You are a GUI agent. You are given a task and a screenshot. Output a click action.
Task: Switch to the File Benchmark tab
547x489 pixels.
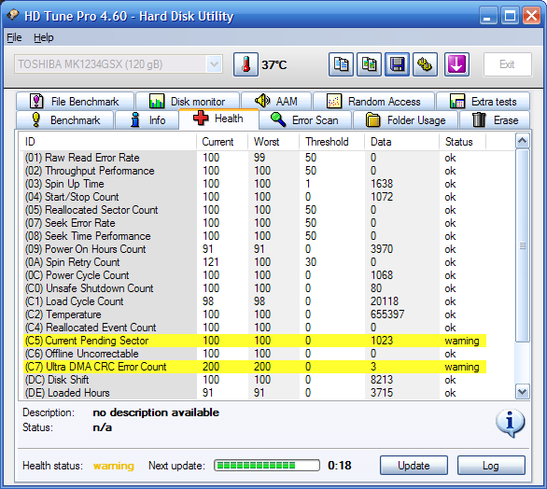75,102
